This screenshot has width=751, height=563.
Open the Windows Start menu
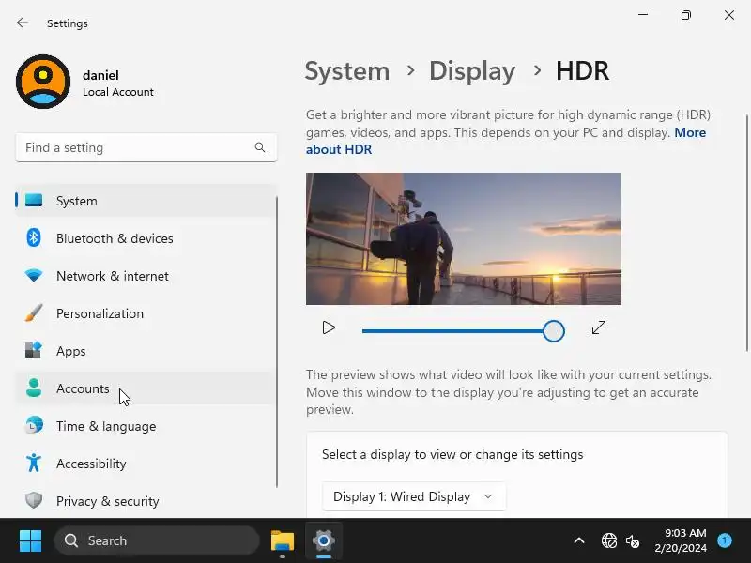(31, 540)
